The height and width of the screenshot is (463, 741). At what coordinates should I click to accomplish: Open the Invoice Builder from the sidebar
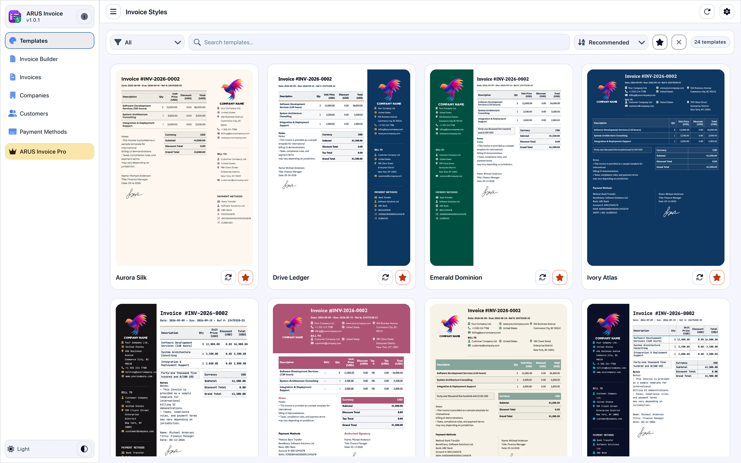pyautogui.click(x=39, y=59)
